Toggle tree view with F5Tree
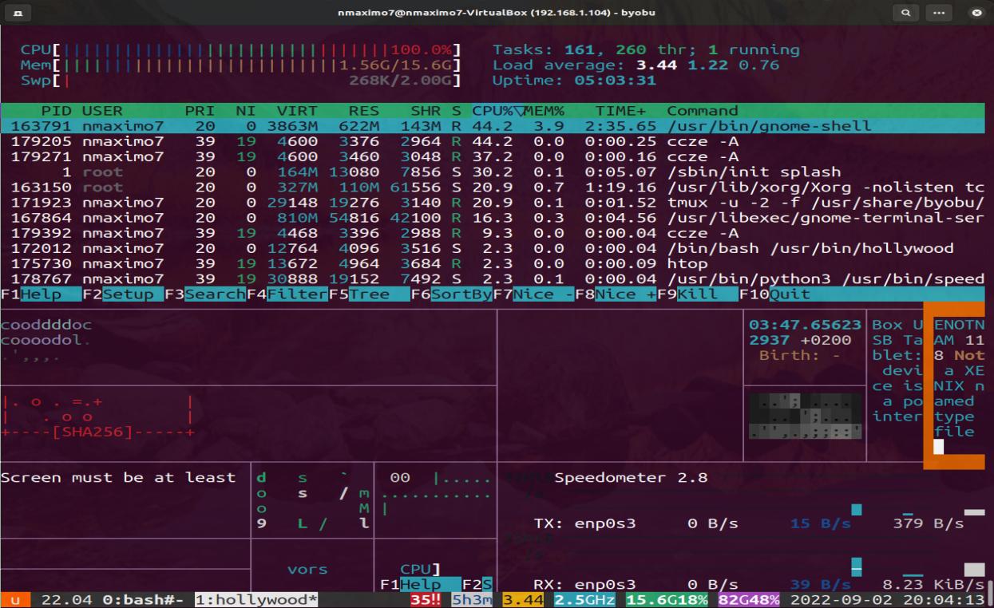 coord(369,294)
